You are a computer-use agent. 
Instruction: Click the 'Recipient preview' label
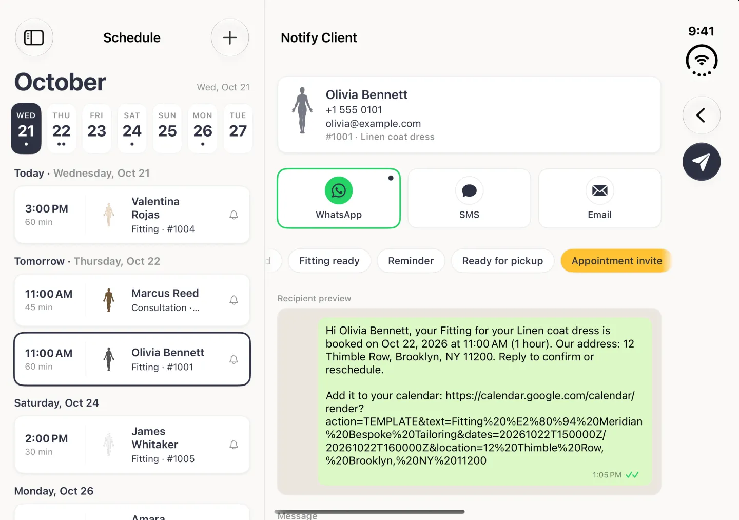[x=314, y=298]
